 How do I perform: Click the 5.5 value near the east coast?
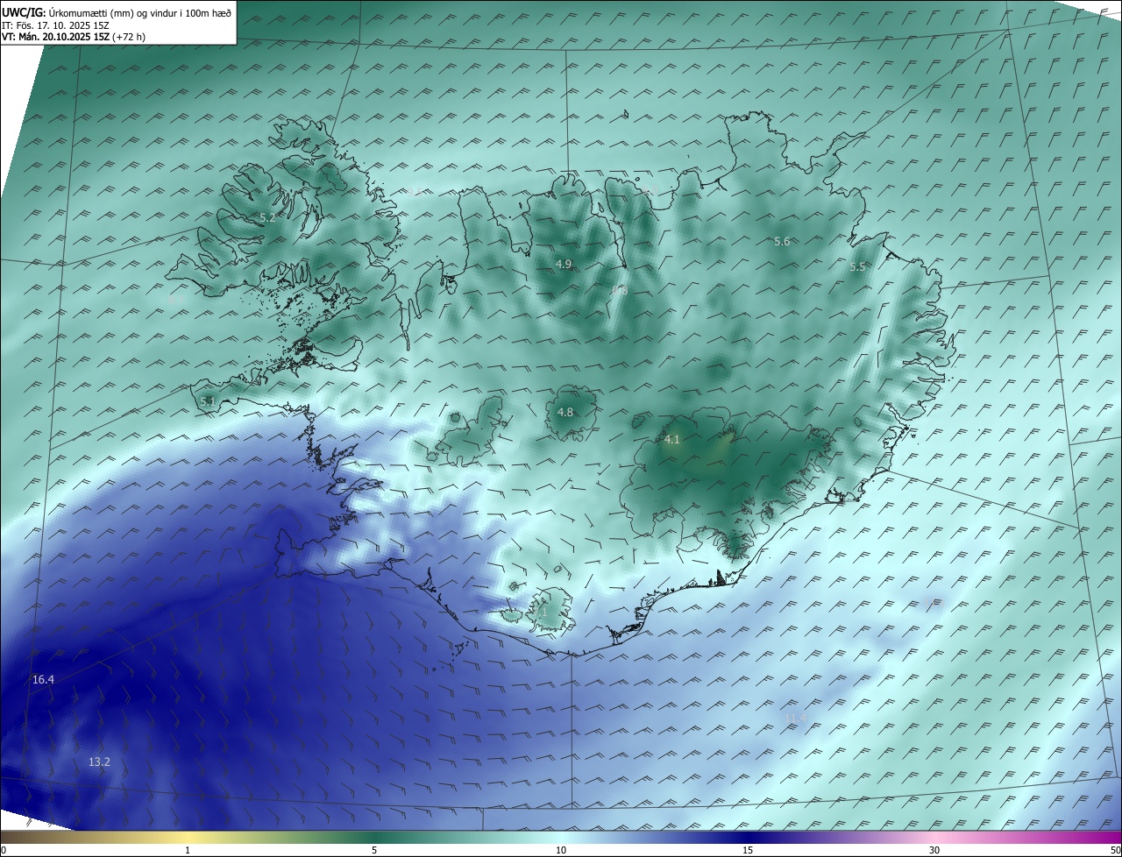857,266
